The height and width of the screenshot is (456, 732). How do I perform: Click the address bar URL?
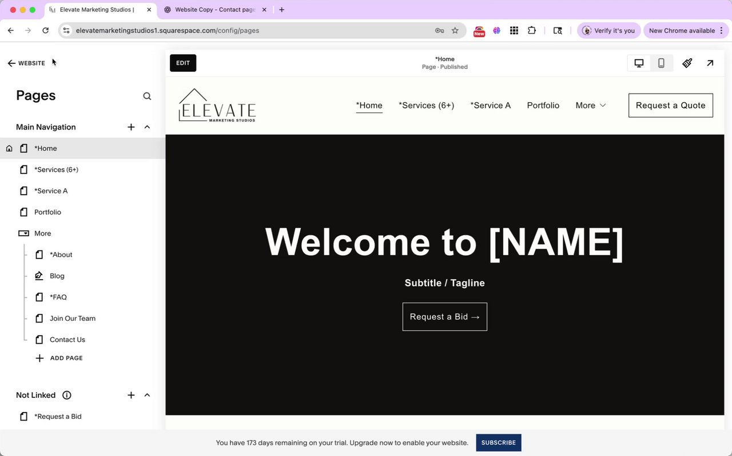(x=168, y=30)
